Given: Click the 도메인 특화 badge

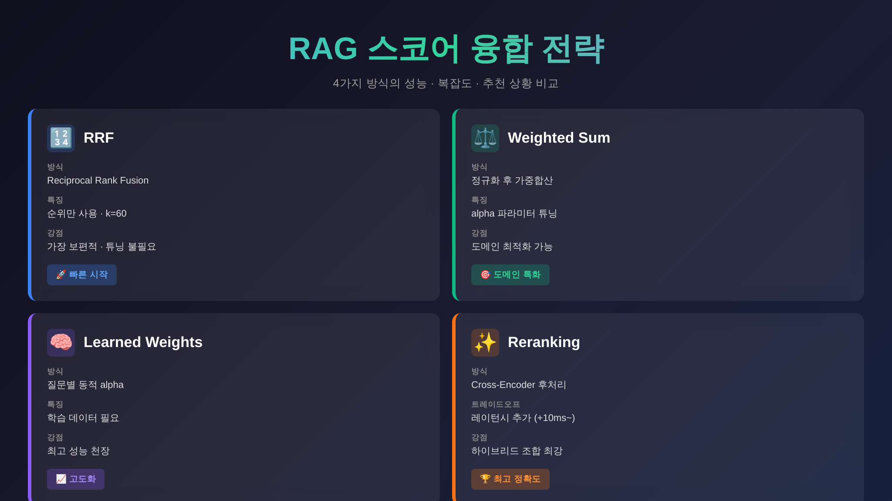Looking at the screenshot, I should tap(510, 275).
